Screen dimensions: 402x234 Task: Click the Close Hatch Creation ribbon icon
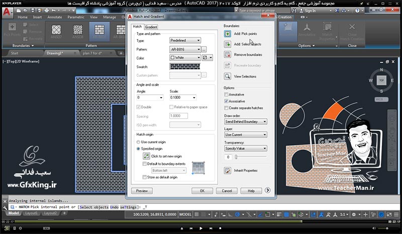pos(352,27)
